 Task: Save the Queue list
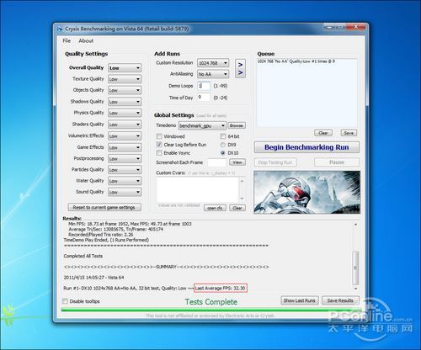[x=349, y=133]
